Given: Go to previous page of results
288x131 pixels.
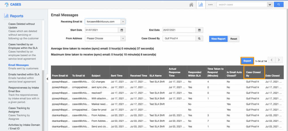Looking at the screenshot, I should (272, 60).
